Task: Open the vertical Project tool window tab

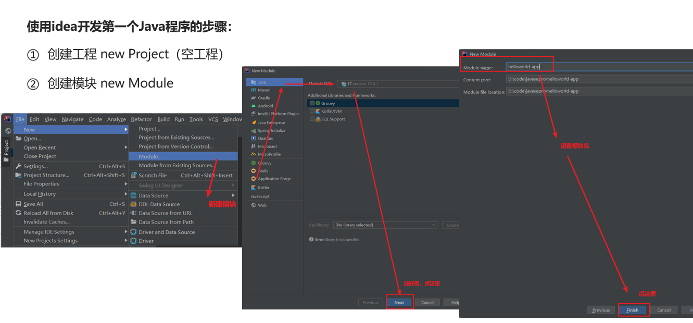Action: [7, 151]
